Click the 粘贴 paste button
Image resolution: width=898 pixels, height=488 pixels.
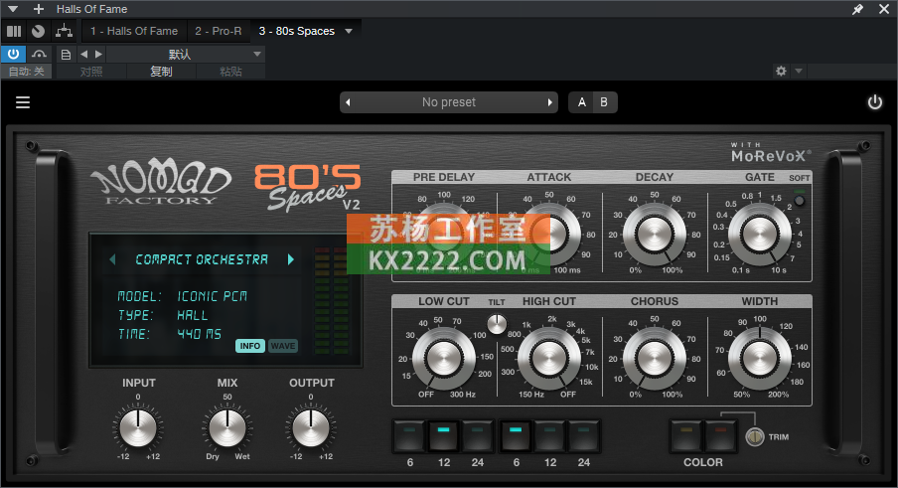(x=230, y=71)
